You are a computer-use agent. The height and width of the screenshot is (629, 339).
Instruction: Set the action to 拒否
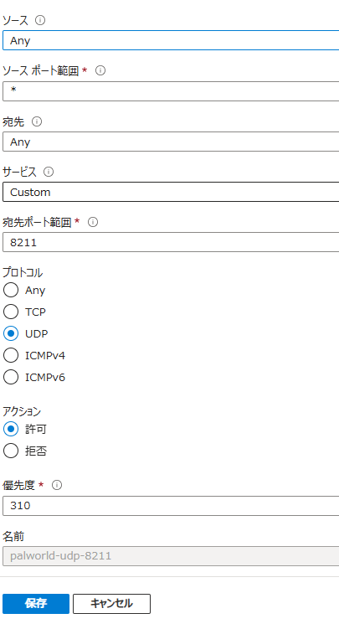click(11, 451)
